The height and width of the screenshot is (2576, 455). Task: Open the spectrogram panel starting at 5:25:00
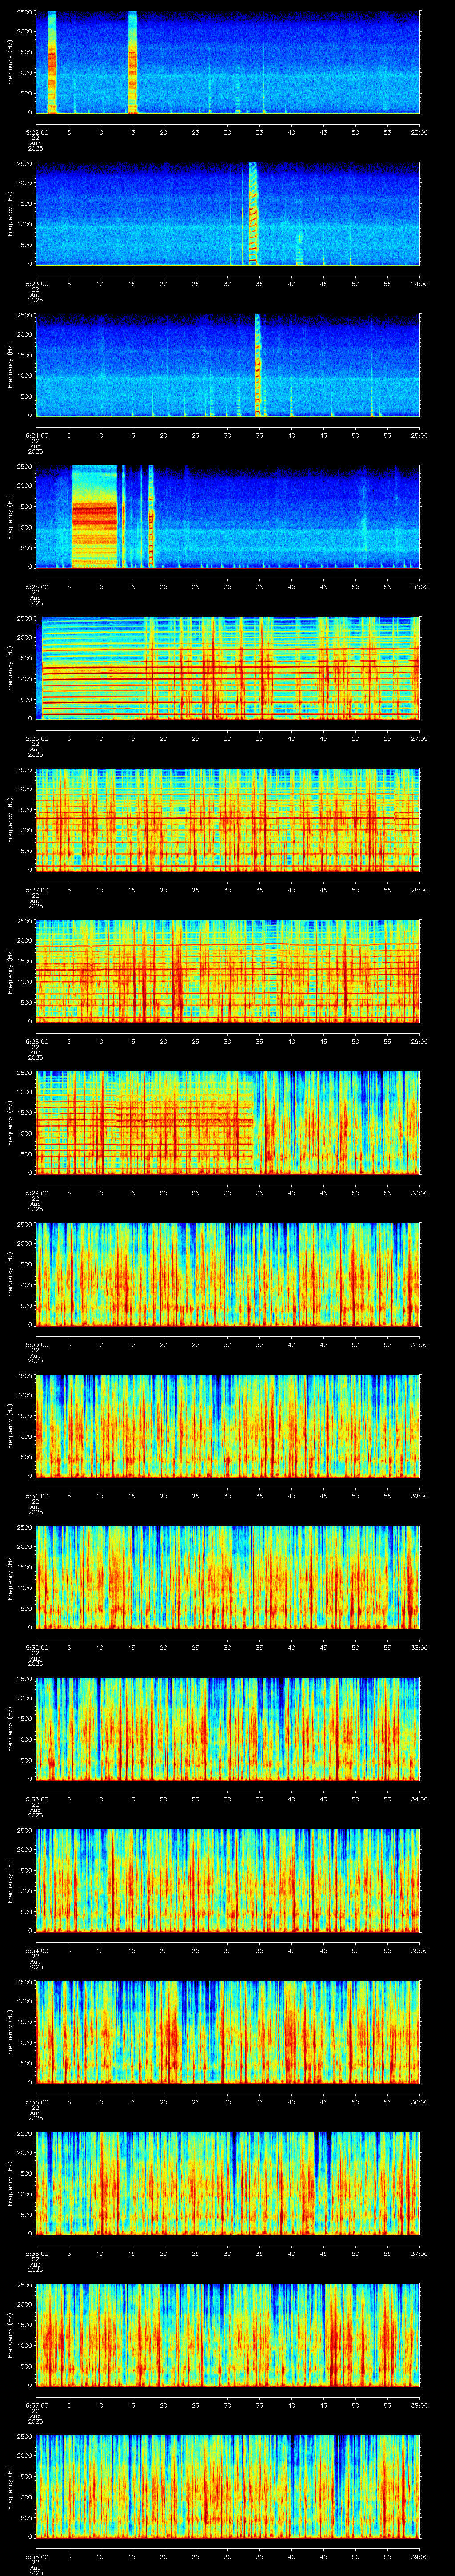point(228,517)
